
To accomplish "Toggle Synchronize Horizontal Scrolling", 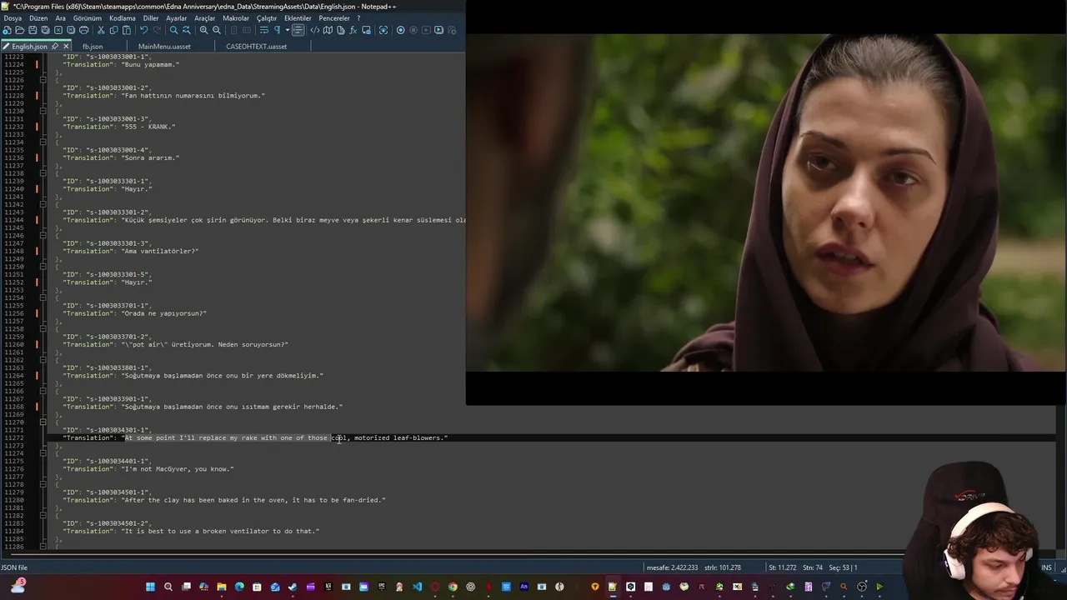I will [x=247, y=30].
